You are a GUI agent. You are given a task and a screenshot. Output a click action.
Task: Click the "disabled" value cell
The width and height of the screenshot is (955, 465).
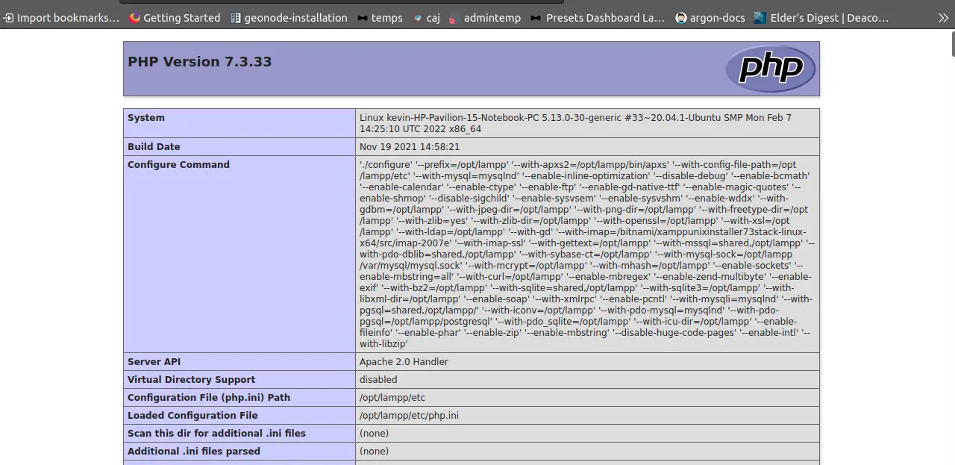click(587, 380)
